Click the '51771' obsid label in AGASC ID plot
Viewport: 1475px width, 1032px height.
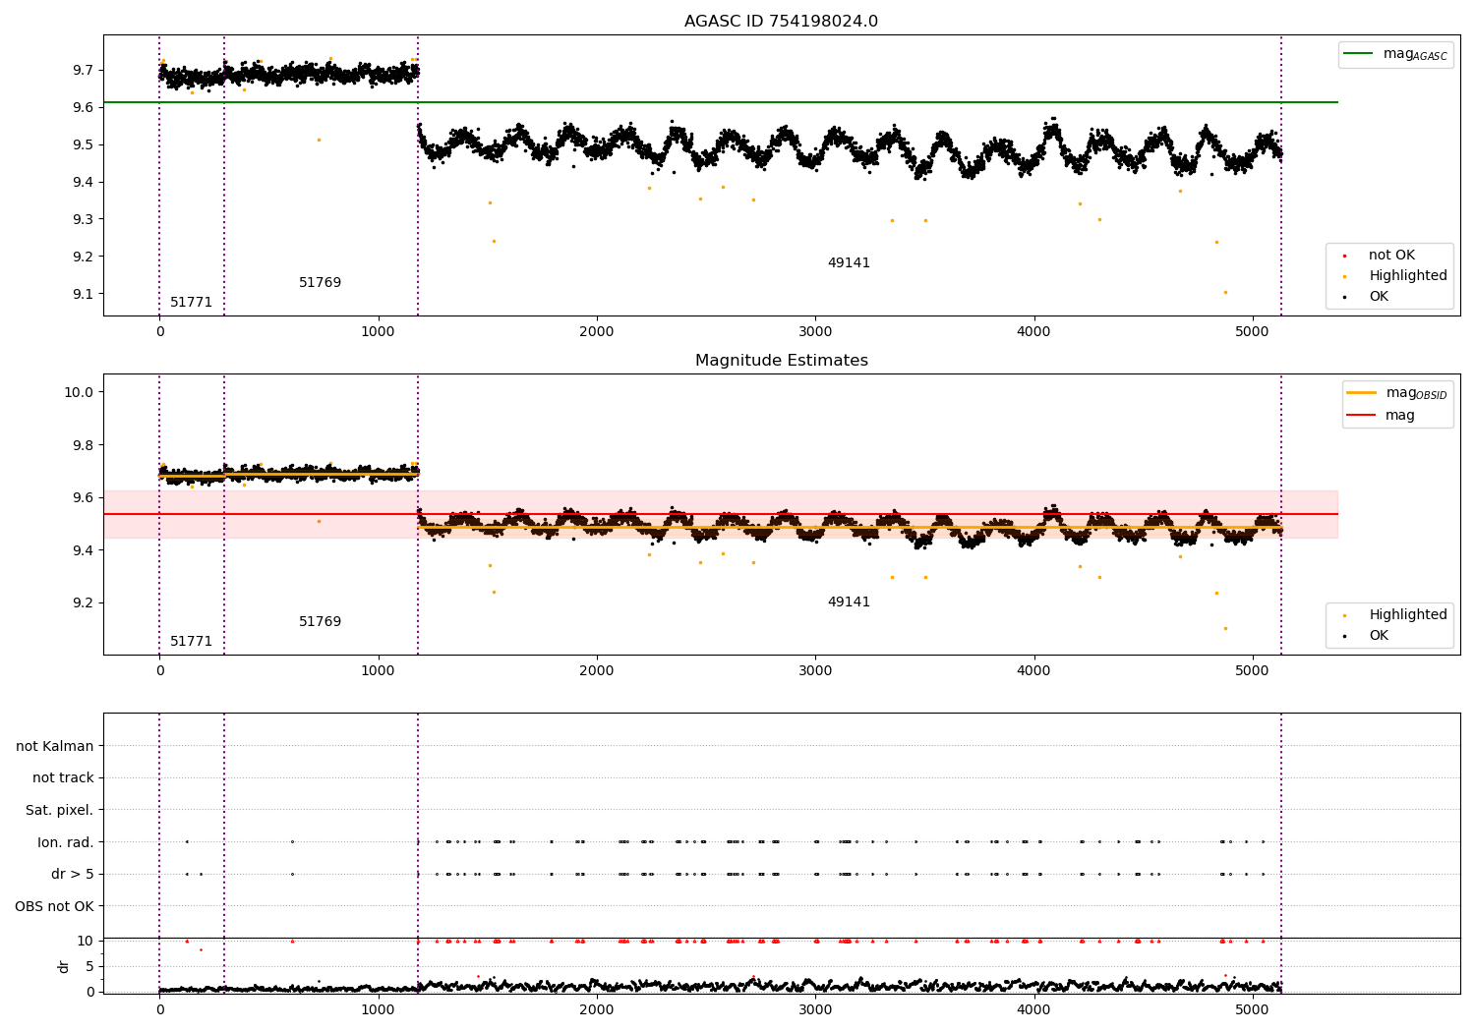[x=191, y=303]
